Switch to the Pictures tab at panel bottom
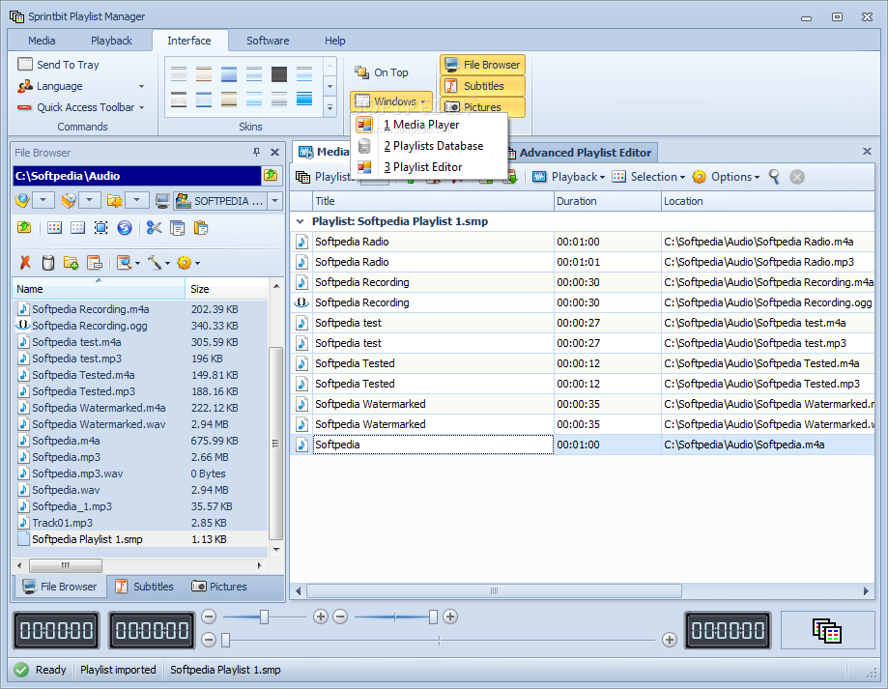Image resolution: width=888 pixels, height=689 pixels. [x=219, y=587]
